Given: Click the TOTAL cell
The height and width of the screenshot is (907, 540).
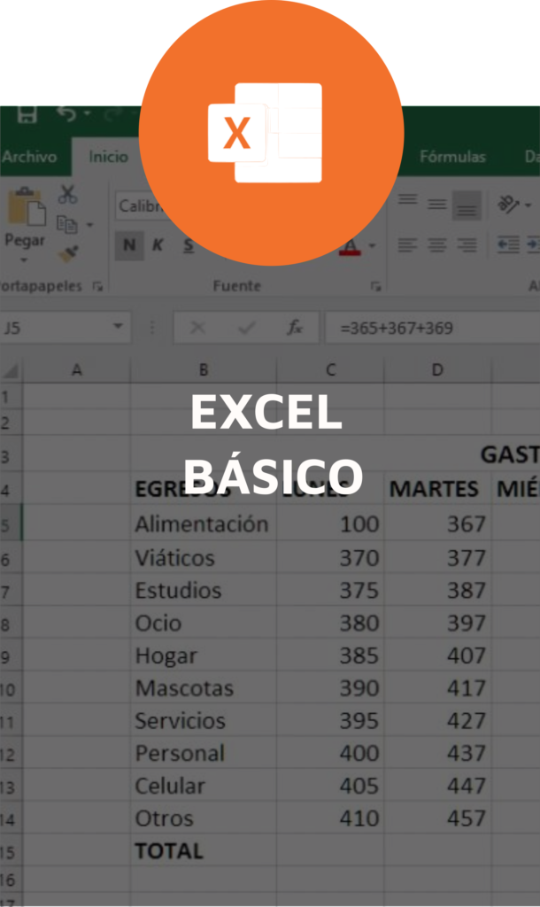Looking at the screenshot, I should coord(204,851).
